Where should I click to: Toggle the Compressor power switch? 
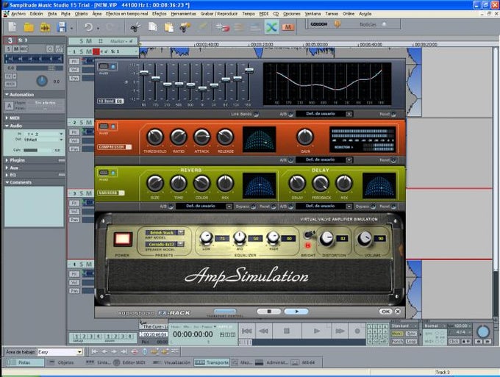coord(104,126)
